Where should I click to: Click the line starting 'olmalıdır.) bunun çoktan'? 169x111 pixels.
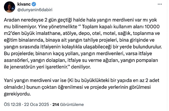tap(77, 87)
